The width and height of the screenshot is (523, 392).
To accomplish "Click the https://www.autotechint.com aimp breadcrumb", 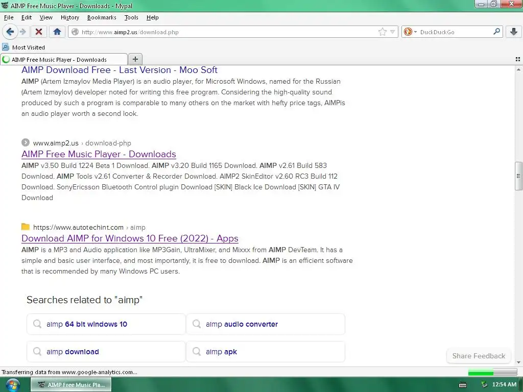I will point(89,227).
